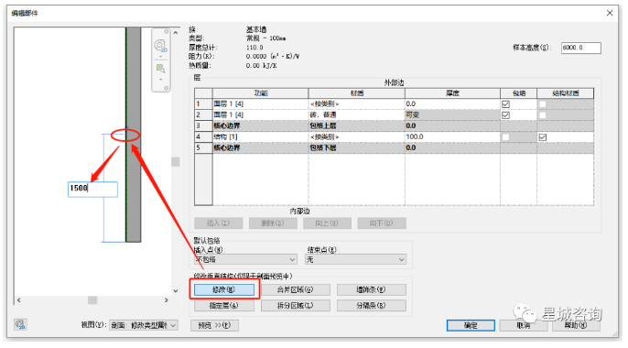
Task: Click the 0.0 thickness cell in row 1
Action: point(452,104)
